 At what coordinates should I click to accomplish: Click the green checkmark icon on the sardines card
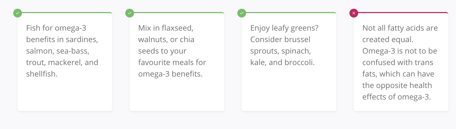pos(18,13)
